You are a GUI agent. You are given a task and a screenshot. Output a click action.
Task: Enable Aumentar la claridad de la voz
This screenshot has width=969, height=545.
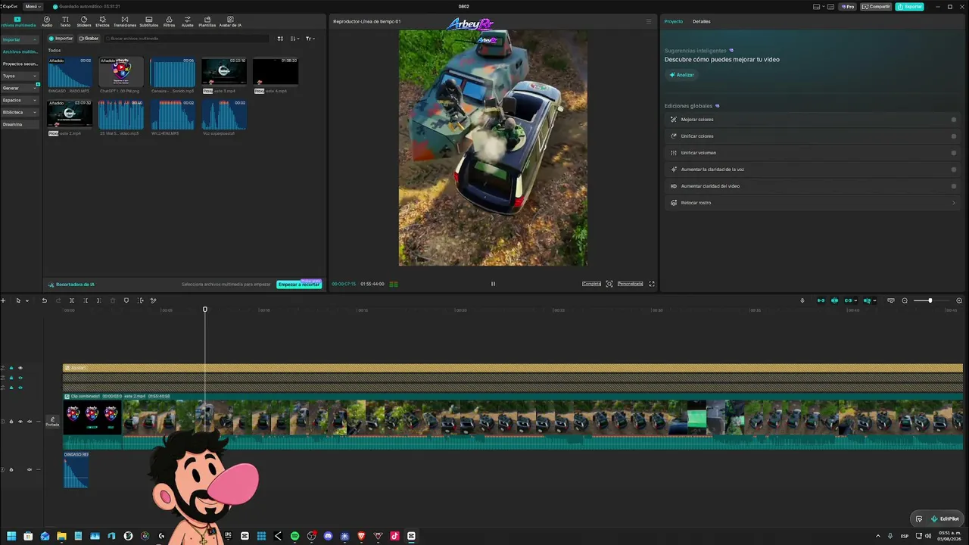click(953, 170)
